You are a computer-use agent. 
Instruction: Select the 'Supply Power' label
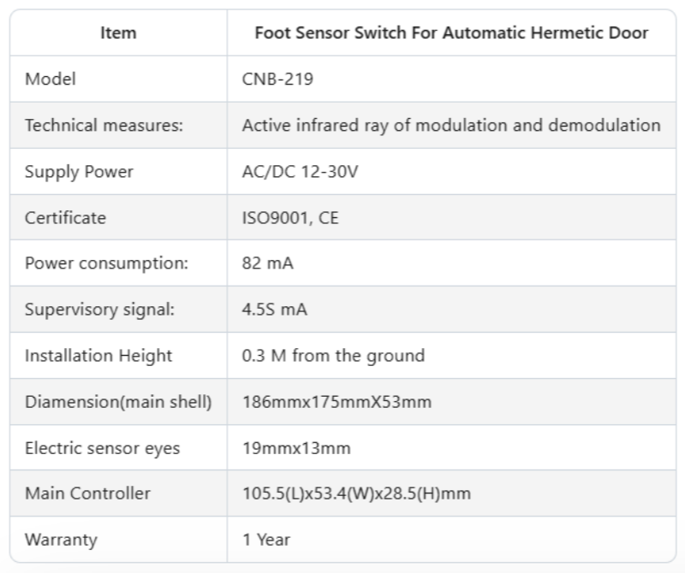click(x=79, y=172)
